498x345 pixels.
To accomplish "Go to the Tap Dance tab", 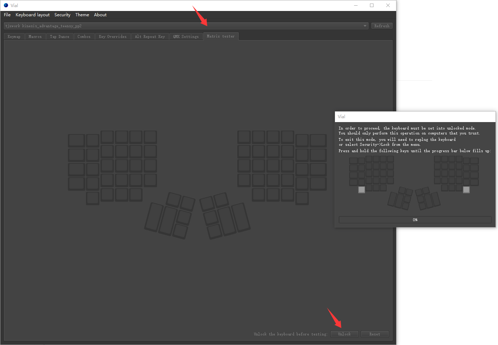I will [59, 36].
